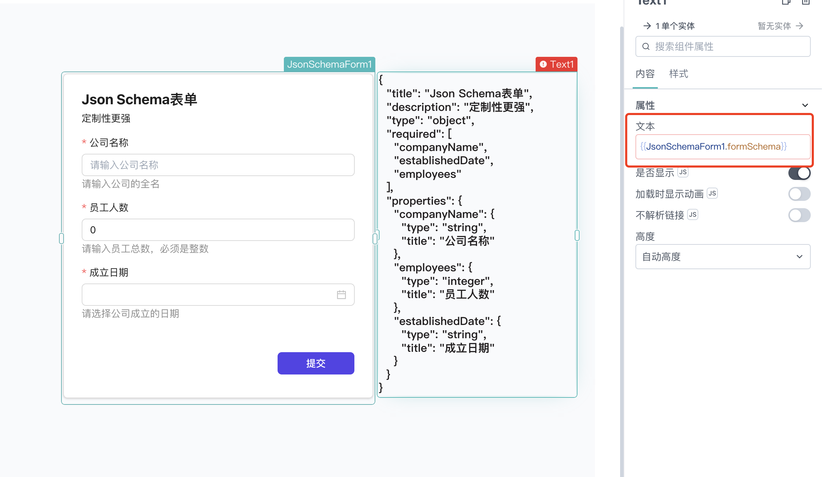824x477 pixels.
Task: Switch to the 样式 tab
Action: coord(678,74)
